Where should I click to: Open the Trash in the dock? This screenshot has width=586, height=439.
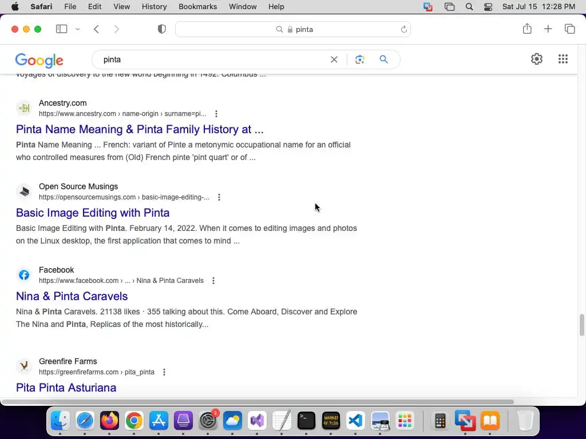[525, 421]
